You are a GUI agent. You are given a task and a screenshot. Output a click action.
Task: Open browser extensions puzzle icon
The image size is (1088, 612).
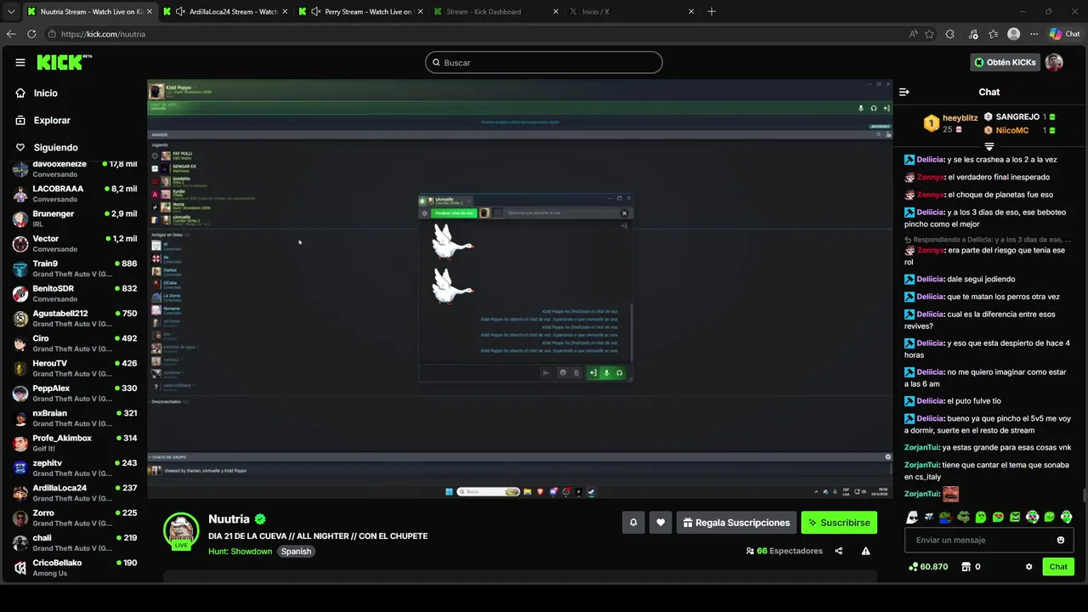[950, 34]
